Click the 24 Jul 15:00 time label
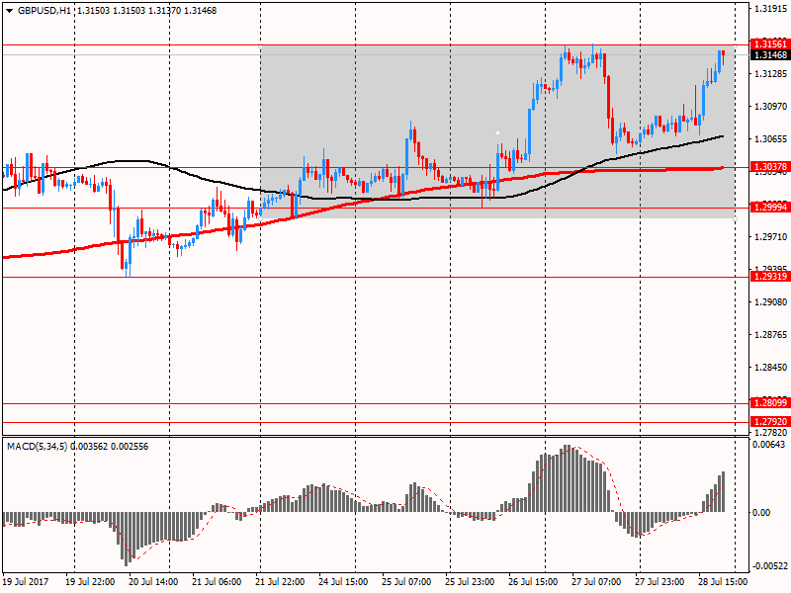Image resolution: width=791 pixels, height=593 pixels. tap(343, 582)
